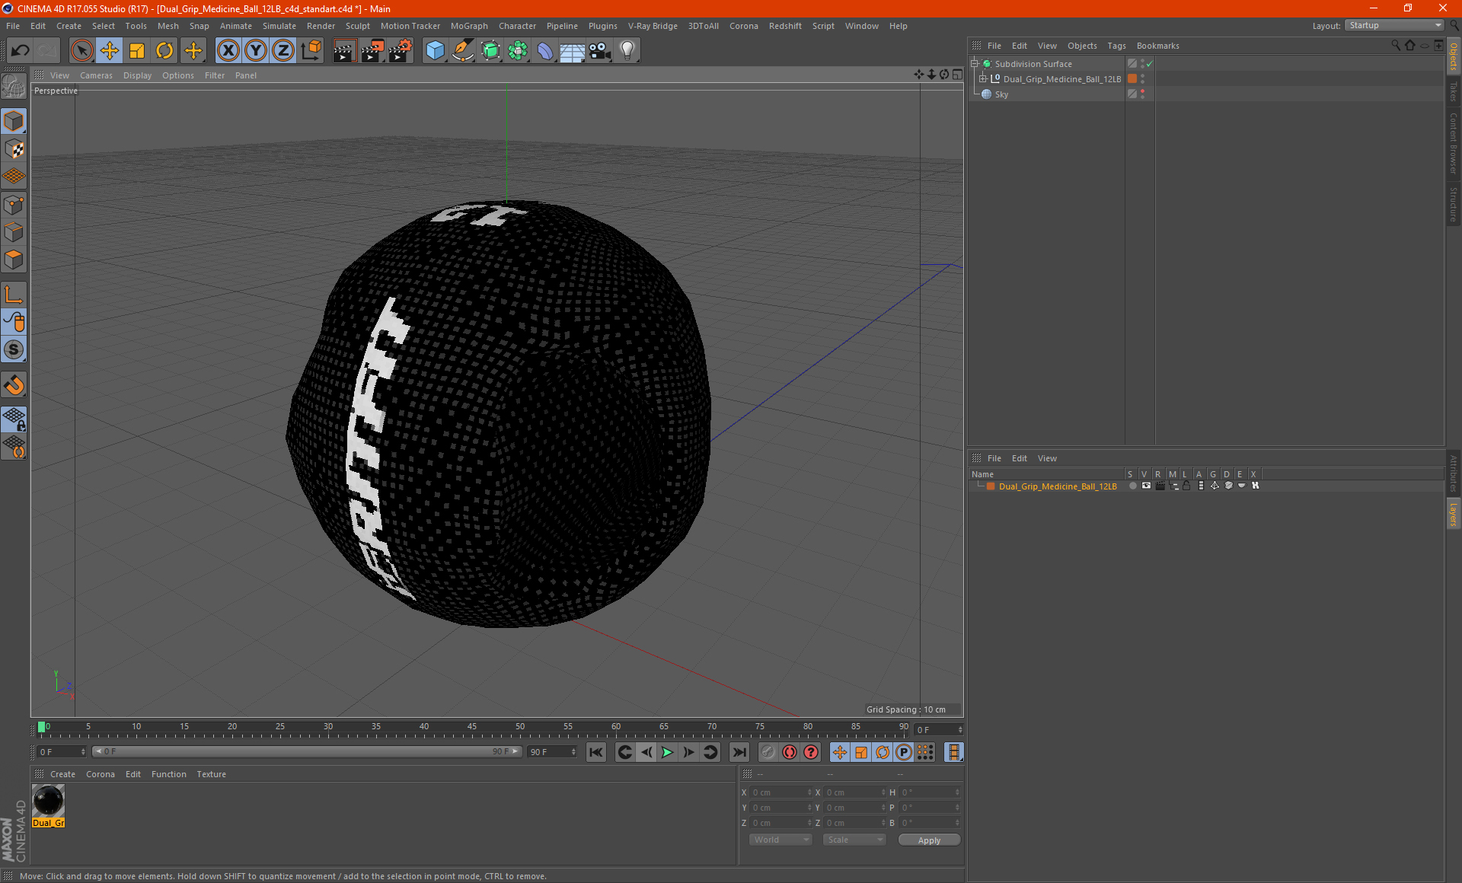Open viewport Display menu

pos(138,75)
